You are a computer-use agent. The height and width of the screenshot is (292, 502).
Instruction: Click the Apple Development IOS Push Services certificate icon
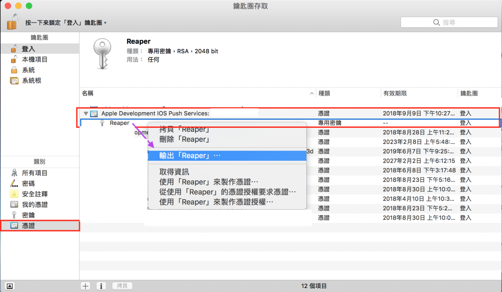tap(94, 114)
